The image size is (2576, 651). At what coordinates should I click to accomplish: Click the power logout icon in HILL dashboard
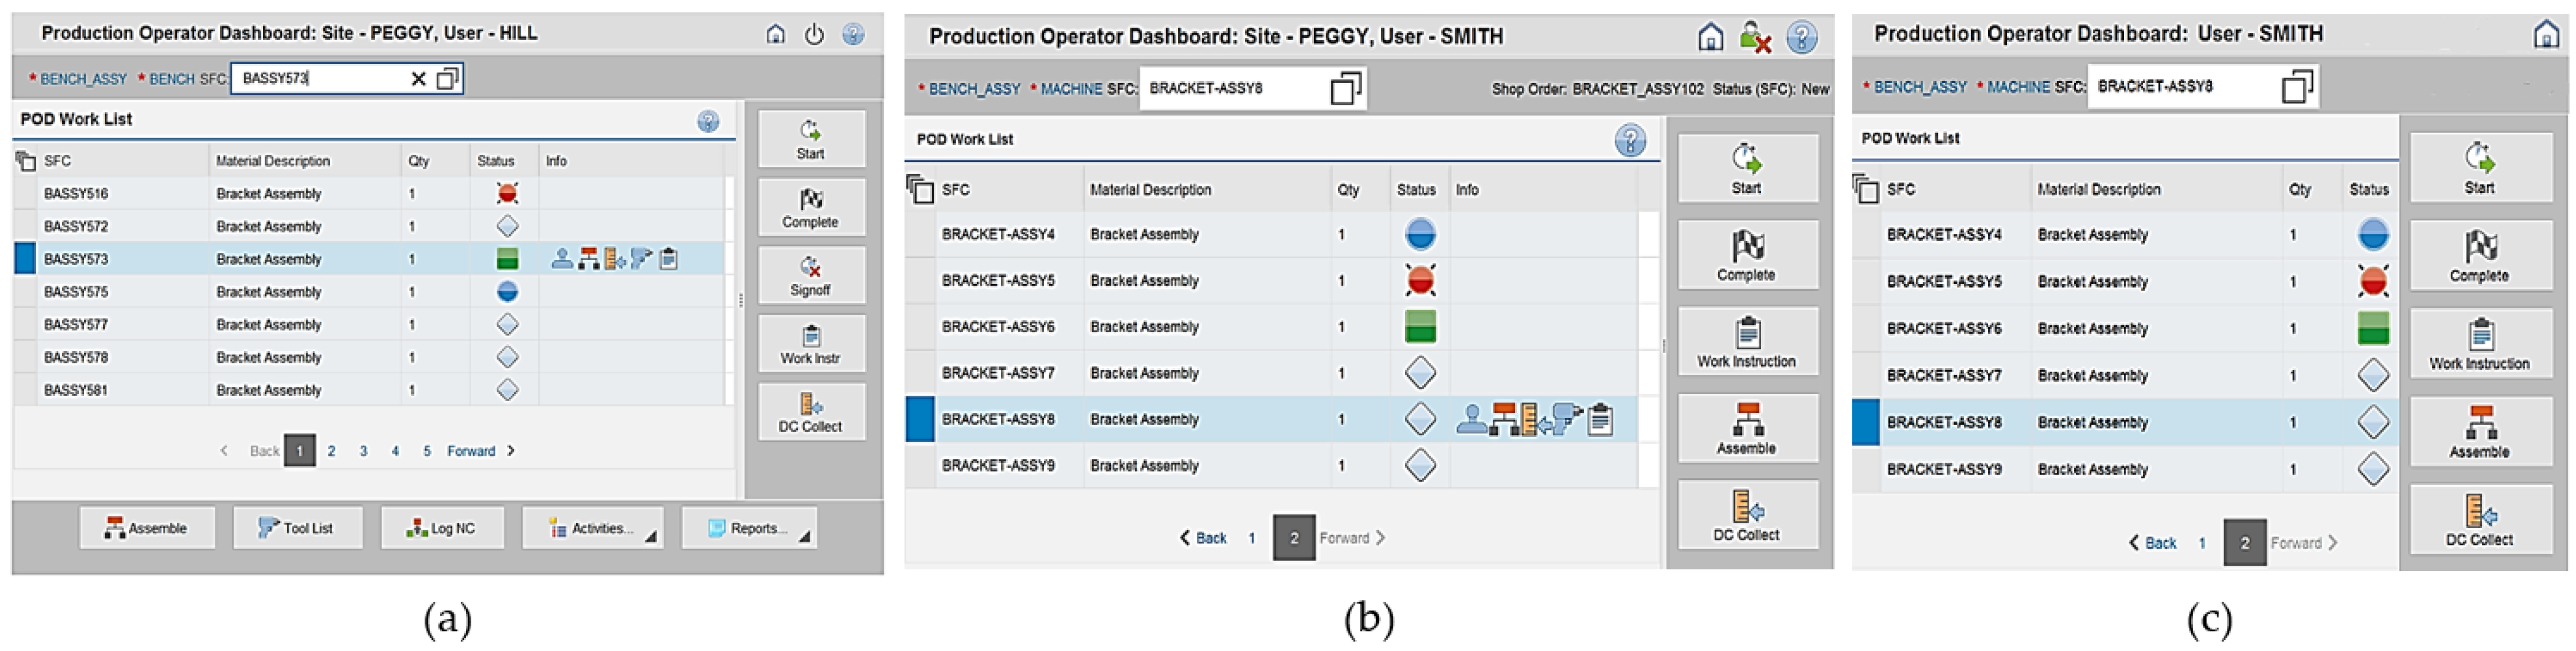point(814,35)
